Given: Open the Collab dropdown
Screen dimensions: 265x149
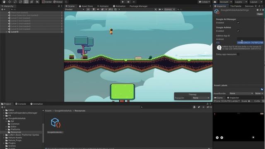Looking at the screenshot, I should click(204, 2).
